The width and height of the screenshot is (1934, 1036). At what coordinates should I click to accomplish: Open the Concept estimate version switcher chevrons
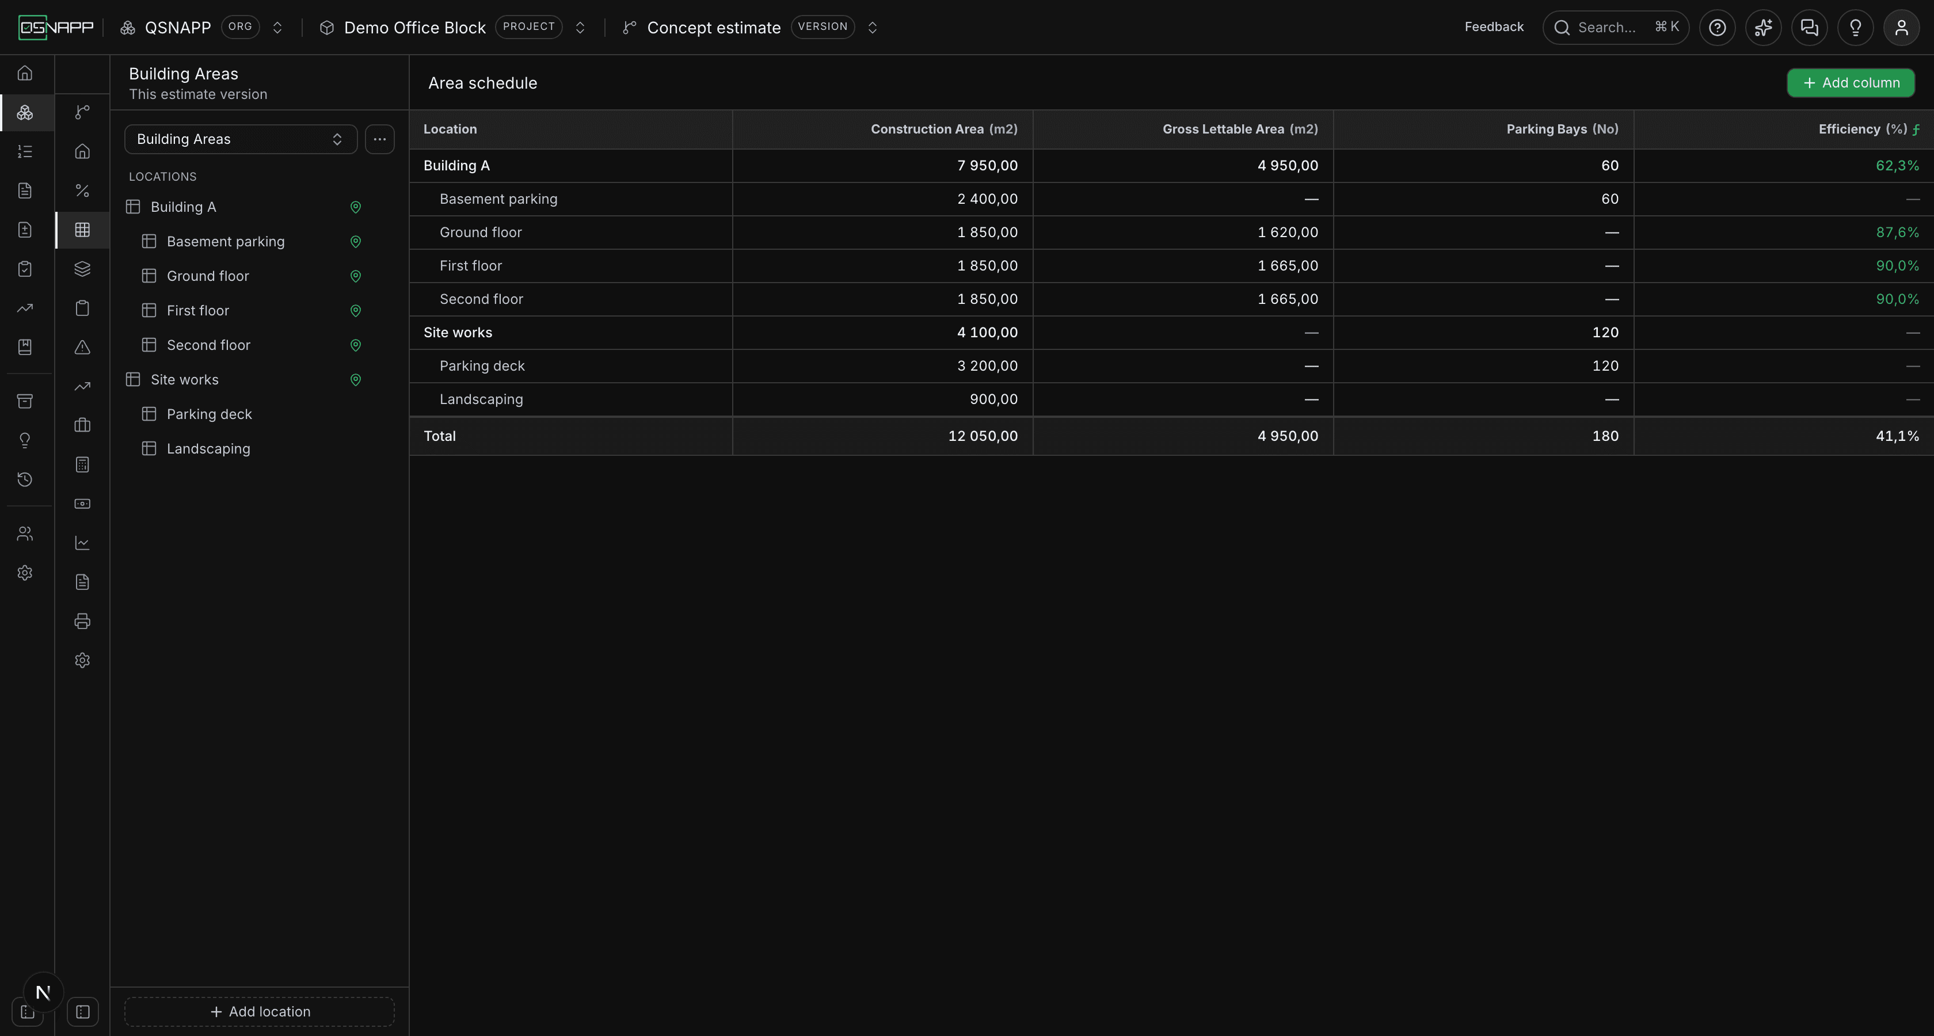[x=873, y=28]
